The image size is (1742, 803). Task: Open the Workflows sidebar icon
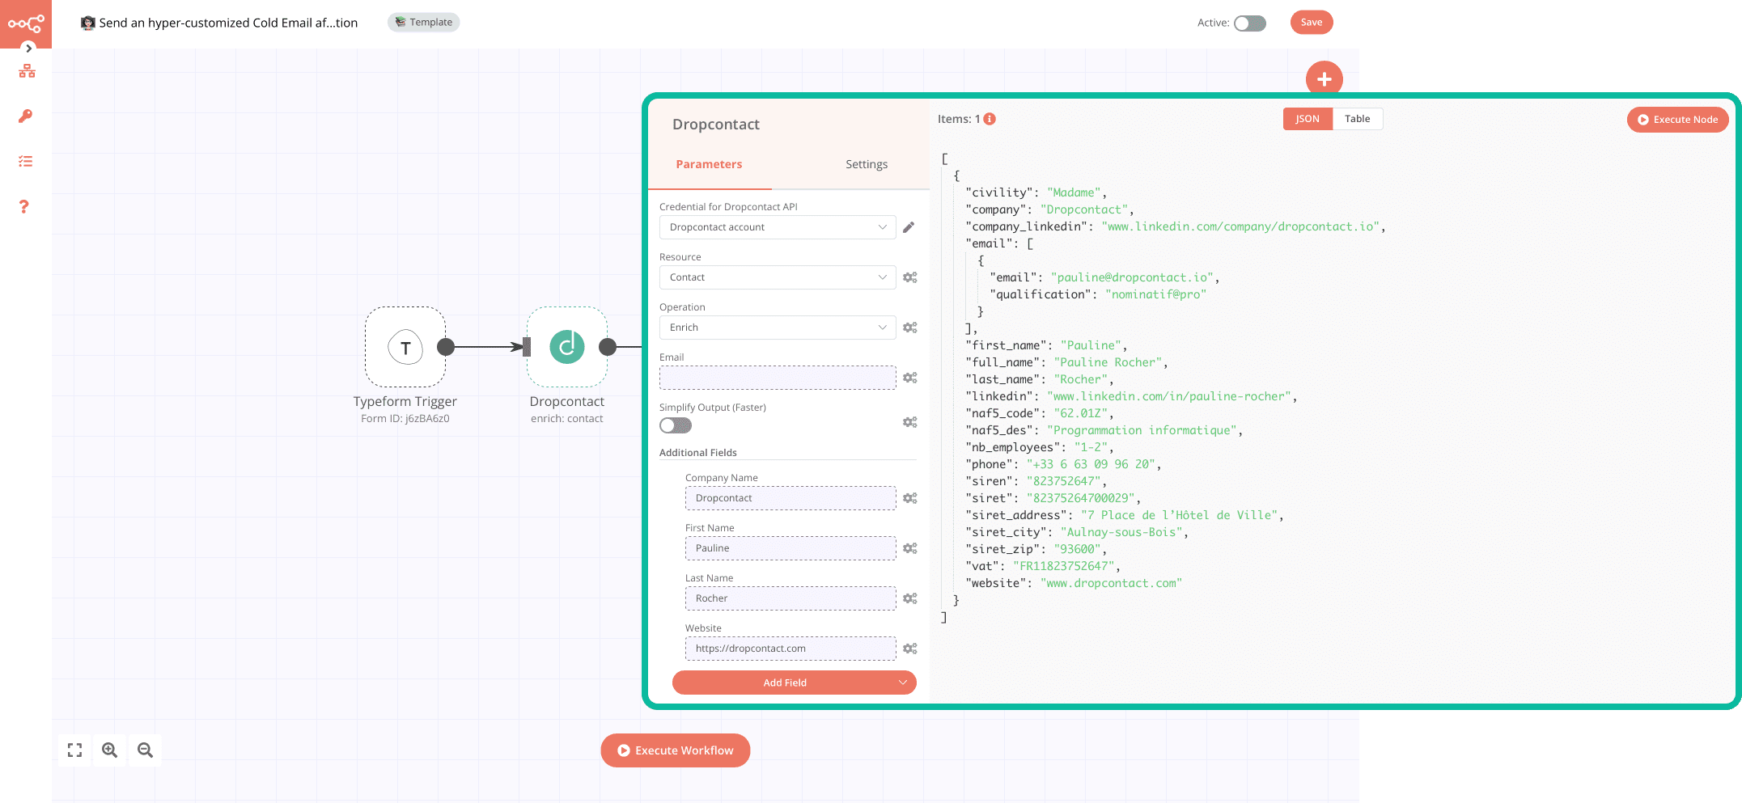27,71
